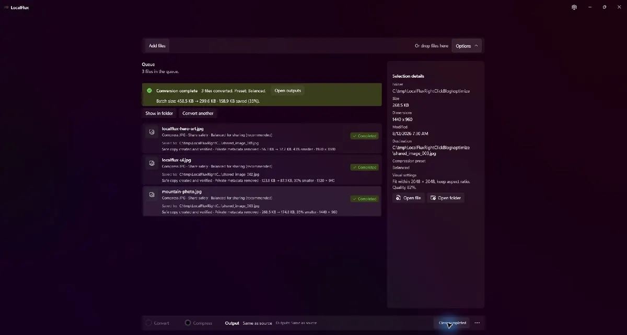Viewport: 627px width, 335px height.
Task: Open the three-dot more options menu
Action: 477,323
